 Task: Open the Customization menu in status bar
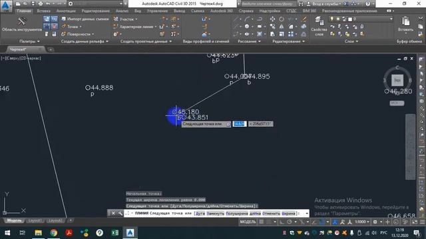[x=423, y=222]
